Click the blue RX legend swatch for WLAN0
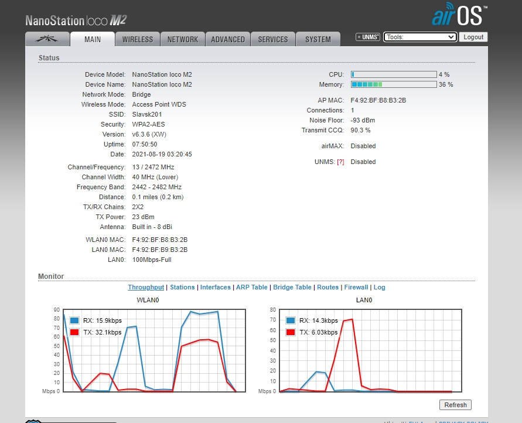The image size is (522, 423). (74, 320)
